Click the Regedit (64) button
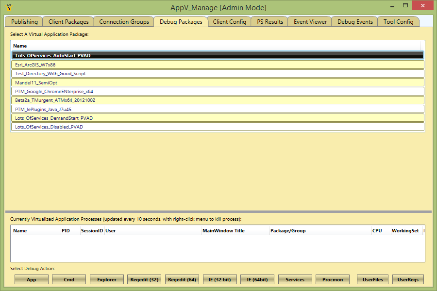437x291 pixels. [x=182, y=279]
